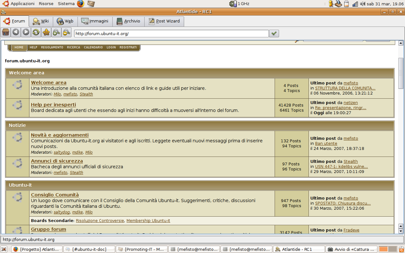This screenshot has width=405, height=253.
Task: Open the Immagini tab
Action: tap(95, 21)
